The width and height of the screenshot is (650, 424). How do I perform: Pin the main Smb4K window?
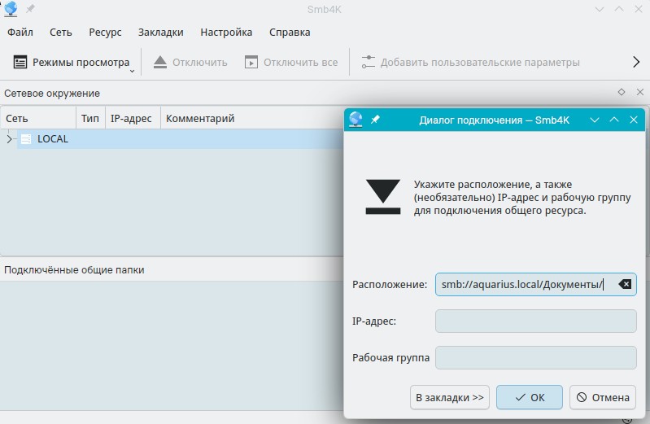pos(30,9)
